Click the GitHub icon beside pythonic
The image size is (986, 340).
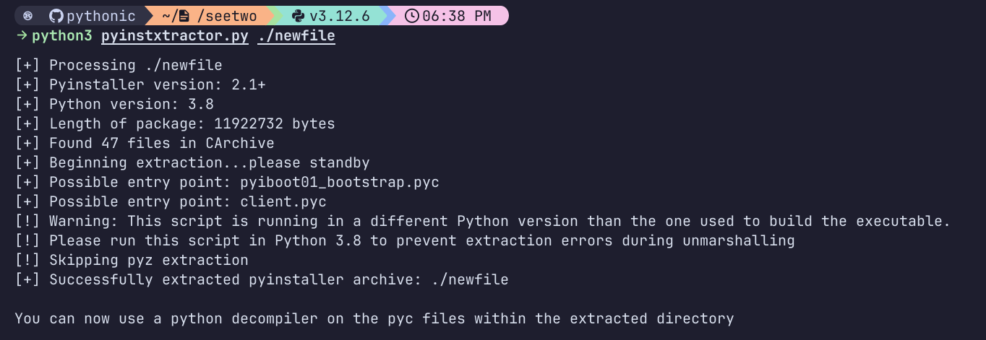point(56,16)
